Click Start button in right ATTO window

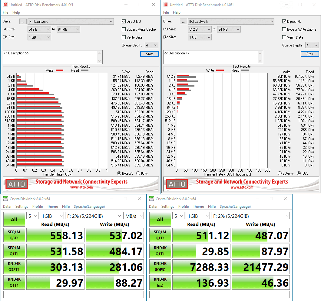(310, 54)
